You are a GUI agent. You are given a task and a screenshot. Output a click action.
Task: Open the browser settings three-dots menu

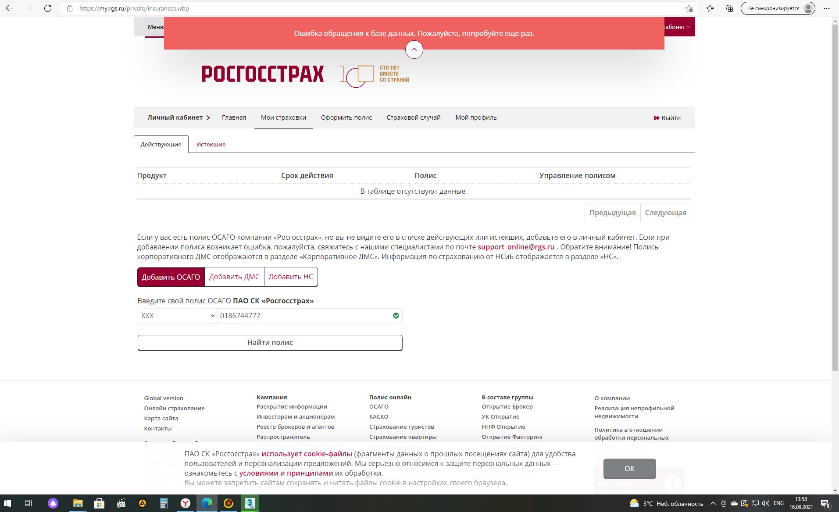click(x=826, y=8)
